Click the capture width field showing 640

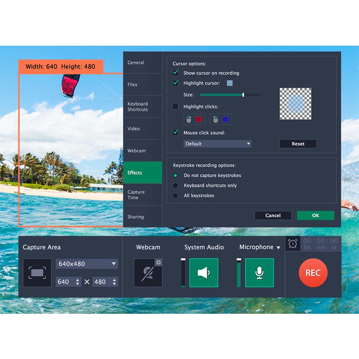click(x=64, y=282)
